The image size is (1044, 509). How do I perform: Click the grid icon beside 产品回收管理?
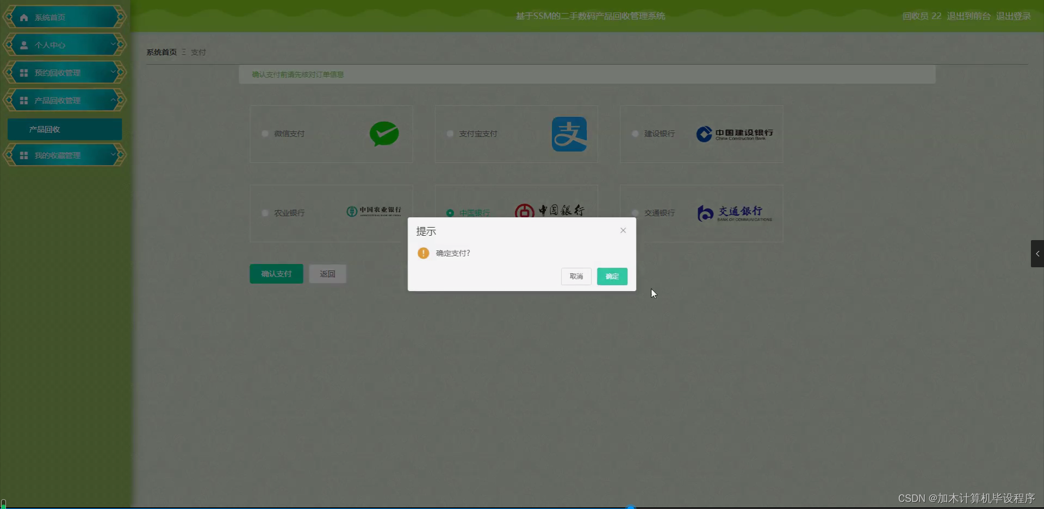[24, 100]
